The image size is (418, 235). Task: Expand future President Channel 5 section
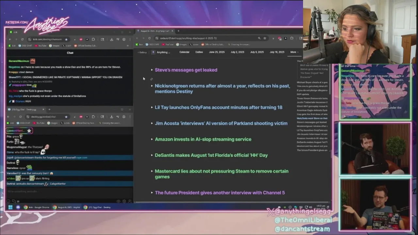click(x=152, y=193)
